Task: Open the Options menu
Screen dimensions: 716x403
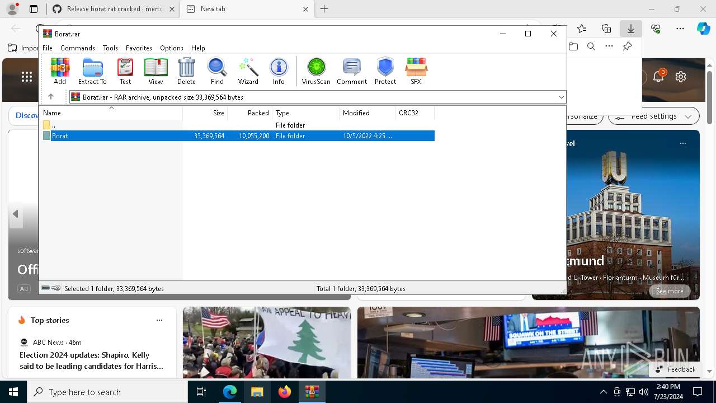Action: [172, 48]
